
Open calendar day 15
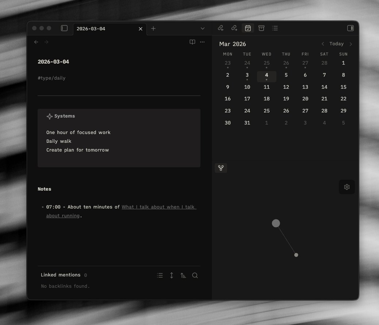tap(343, 87)
